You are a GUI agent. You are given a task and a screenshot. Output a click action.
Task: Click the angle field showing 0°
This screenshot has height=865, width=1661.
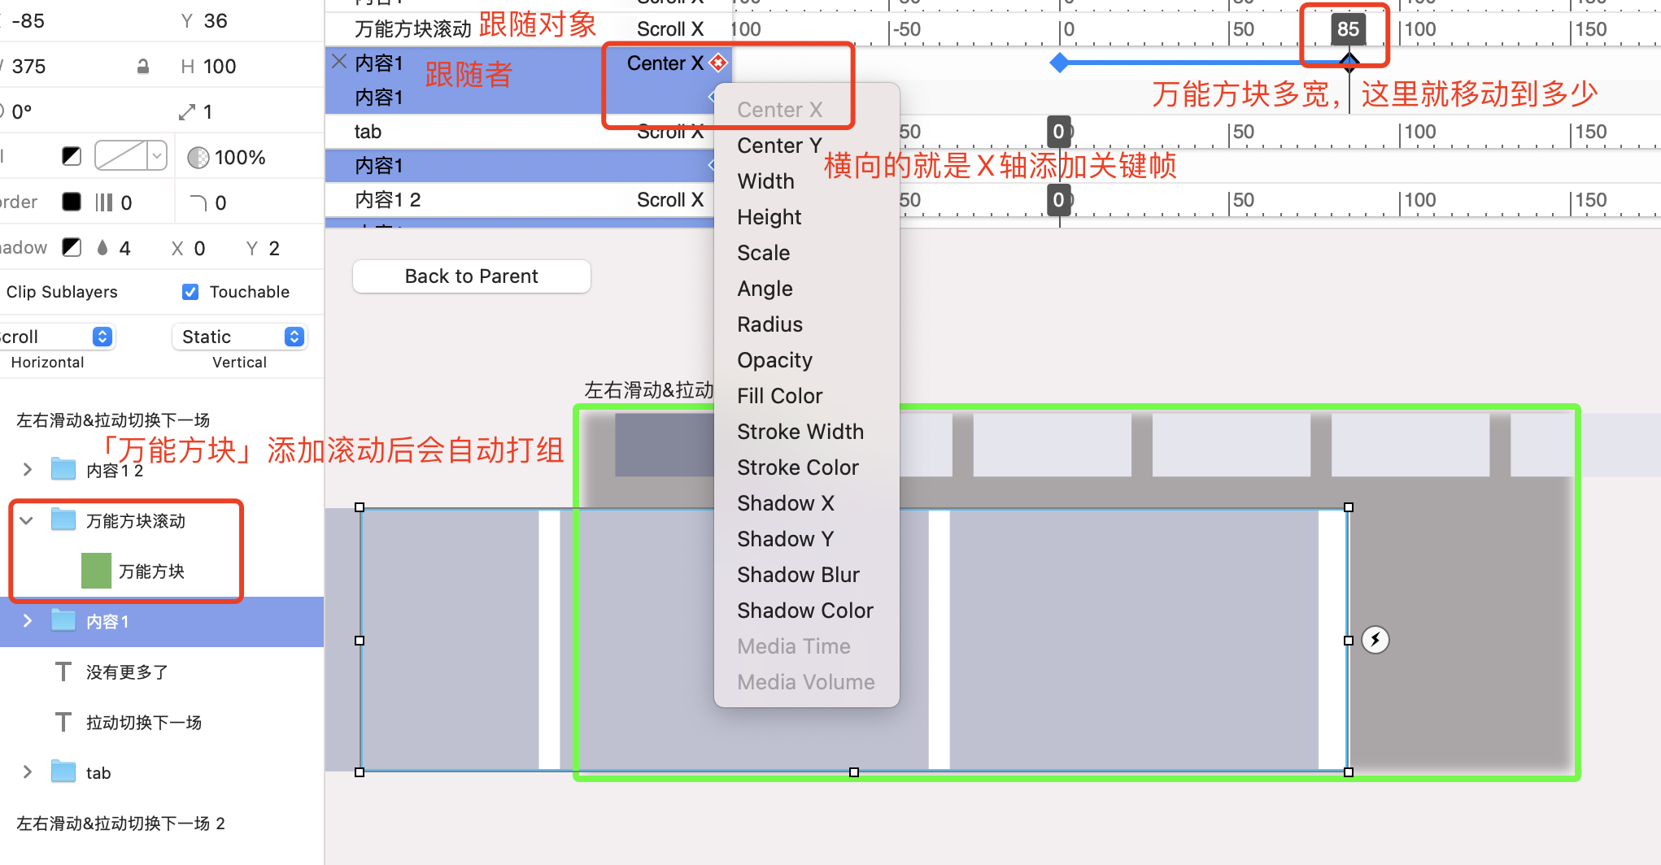click(x=22, y=112)
